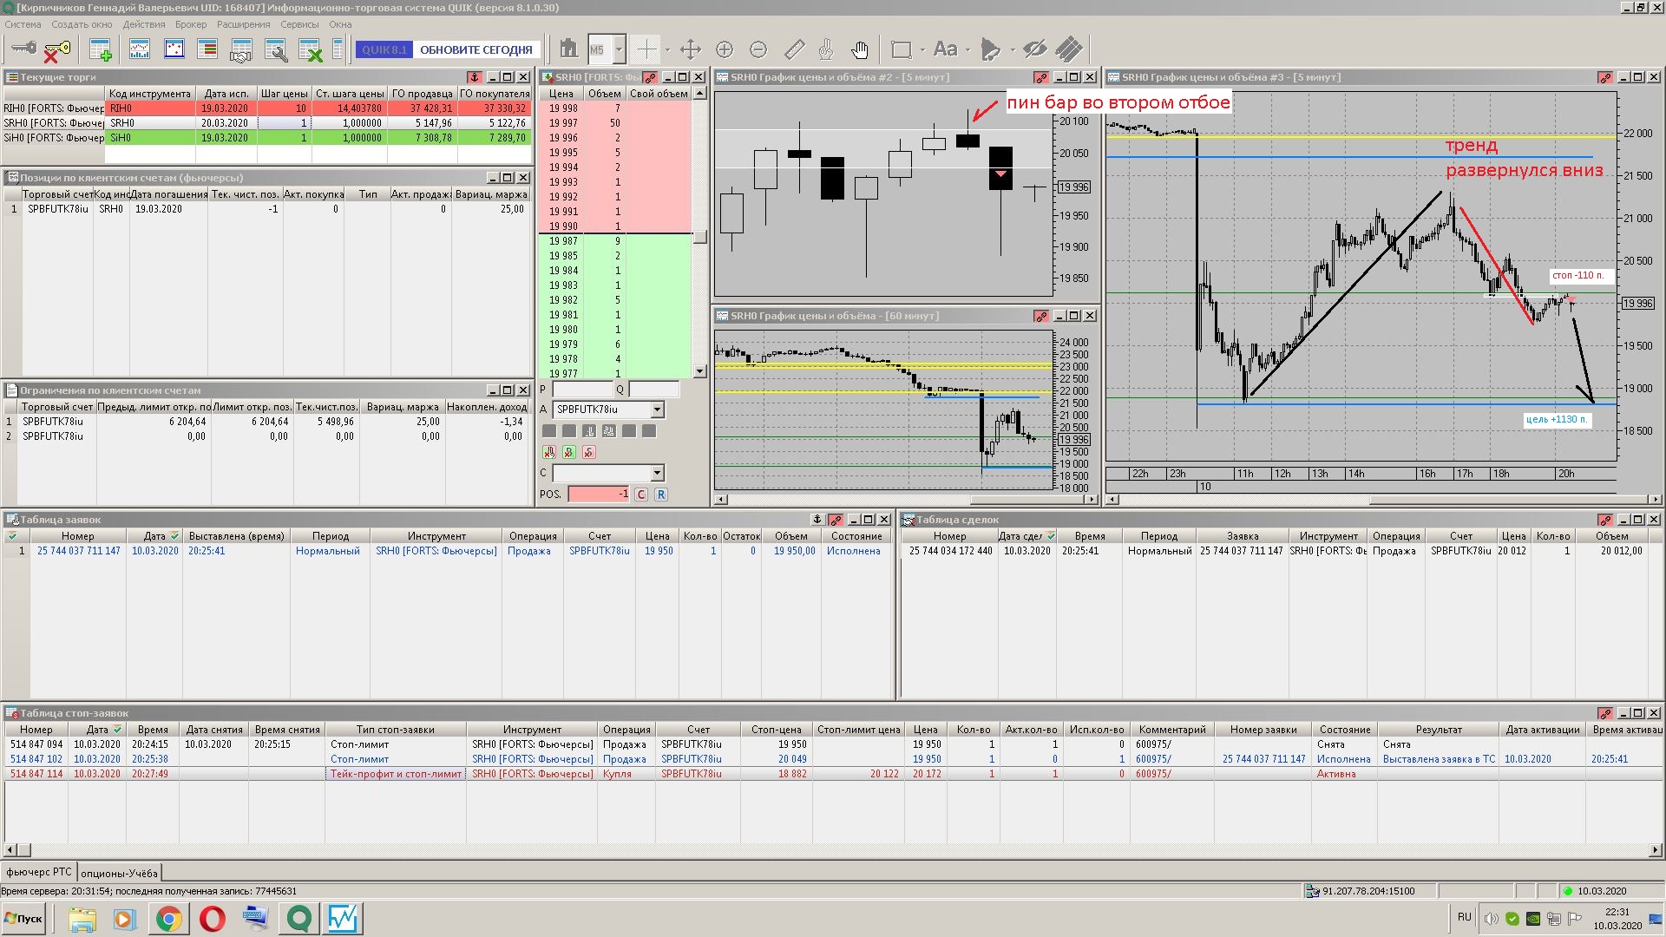Click the zoom in magnifier toolbar icon

[725, 49]
